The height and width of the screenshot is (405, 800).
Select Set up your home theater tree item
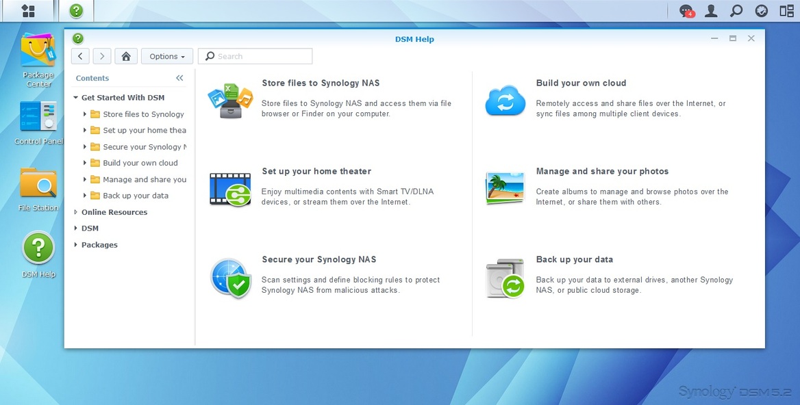click(x=145, y=131)
